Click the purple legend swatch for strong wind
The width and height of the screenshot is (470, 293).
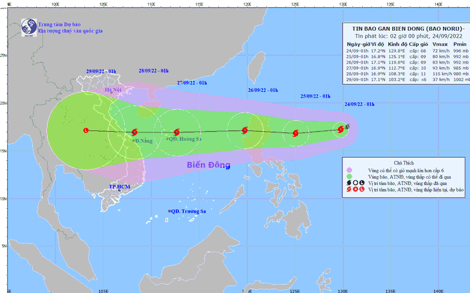tap(349, 170)
